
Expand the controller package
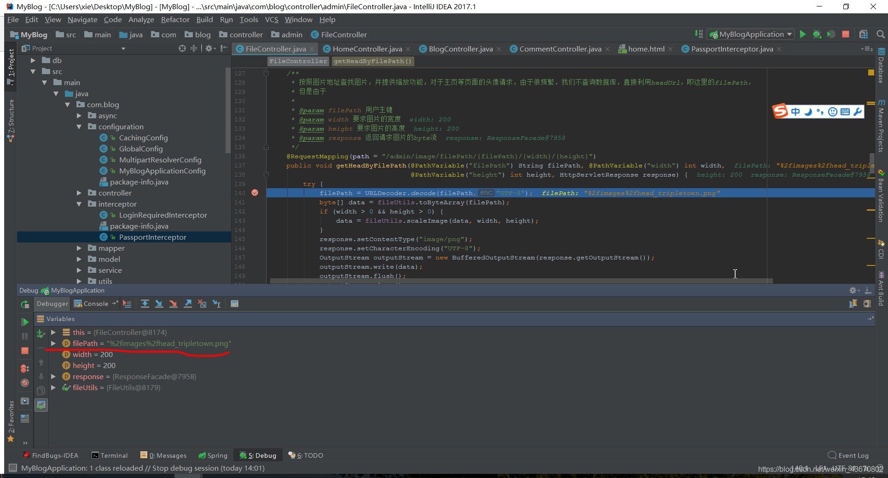click(79, 193)
